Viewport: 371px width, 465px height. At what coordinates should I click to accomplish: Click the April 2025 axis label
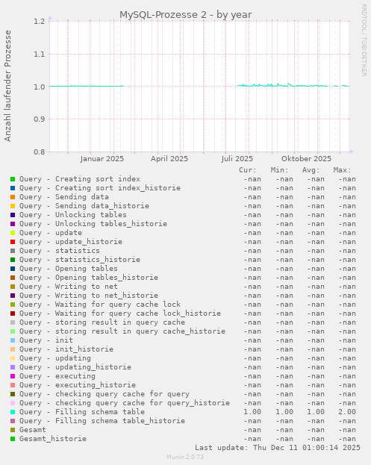coord(169,159)
